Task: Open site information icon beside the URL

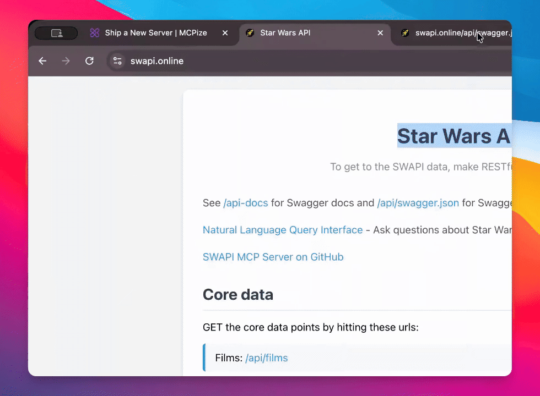Action: 117,61
